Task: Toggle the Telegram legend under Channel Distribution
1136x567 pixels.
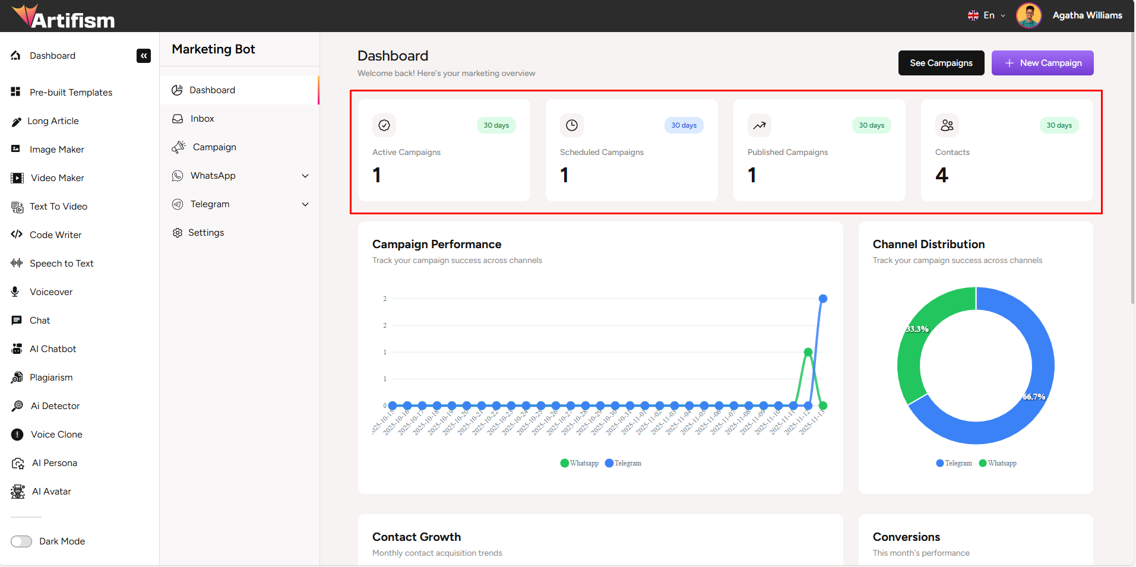Action: [x=953, y=463]
